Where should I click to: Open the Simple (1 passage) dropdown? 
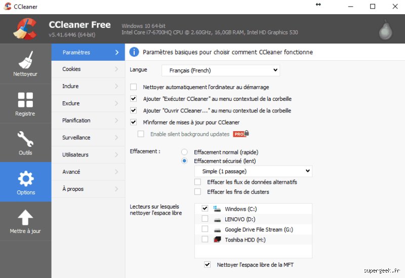(x=253, y=171)
